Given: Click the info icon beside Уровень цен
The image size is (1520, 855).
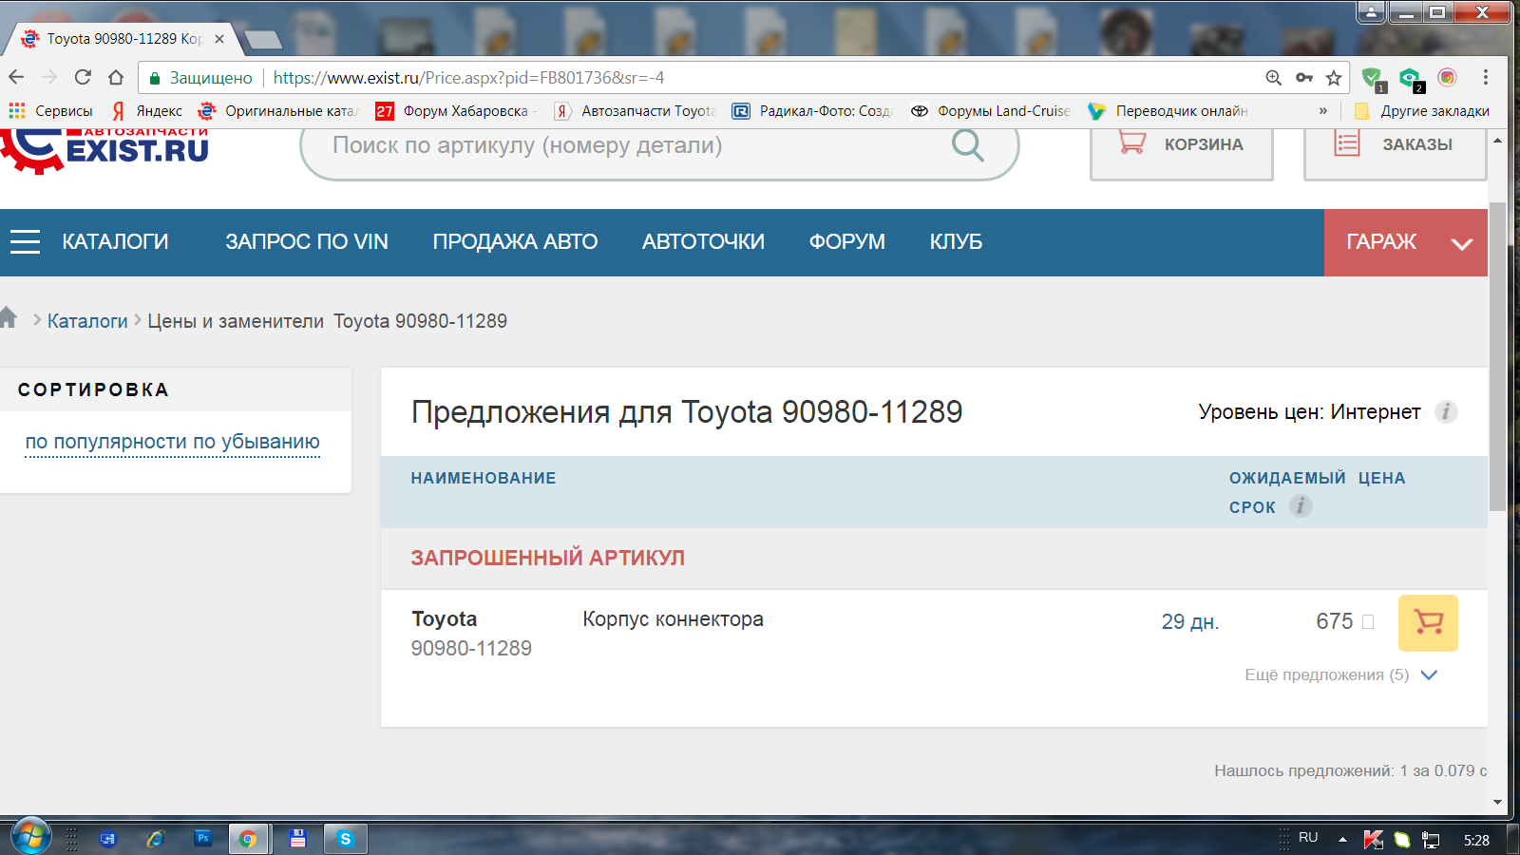Looking at the screenshot, I should pos(1446,412).
